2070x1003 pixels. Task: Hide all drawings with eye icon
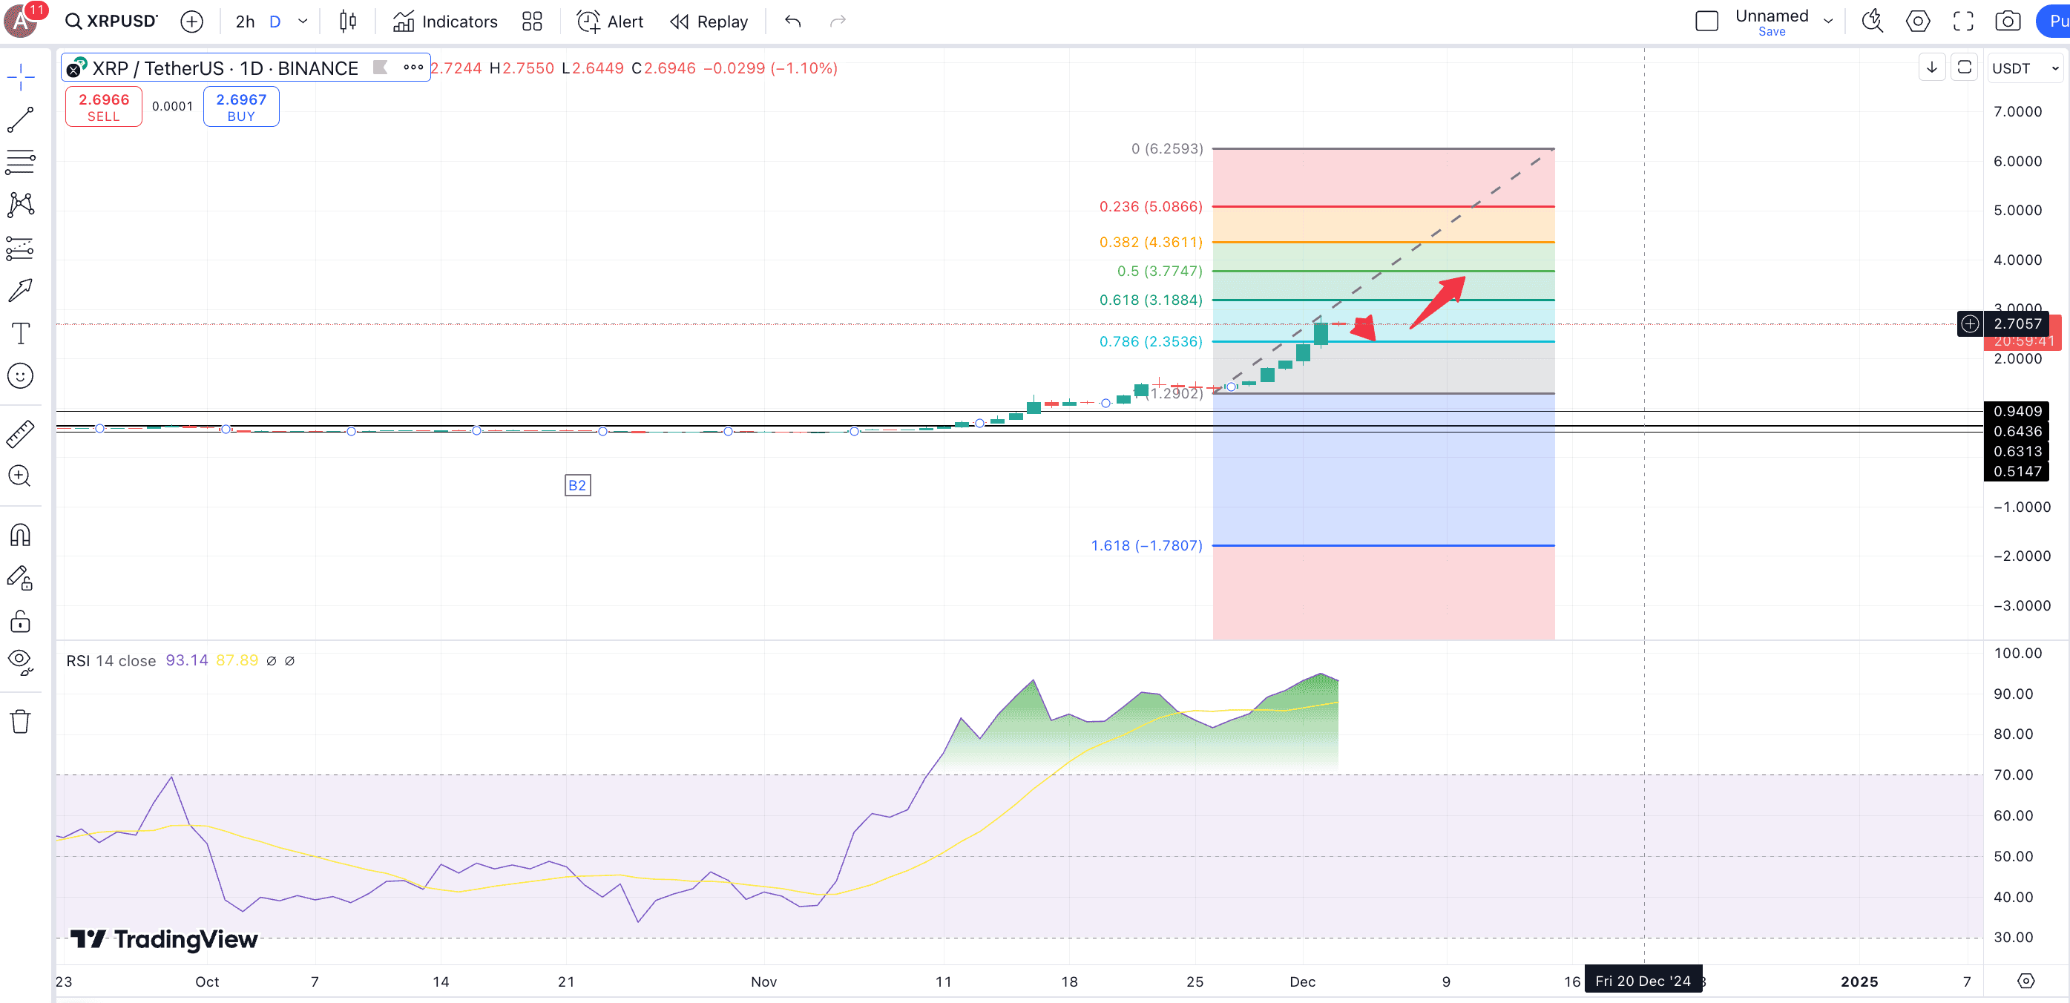point(20,660)
